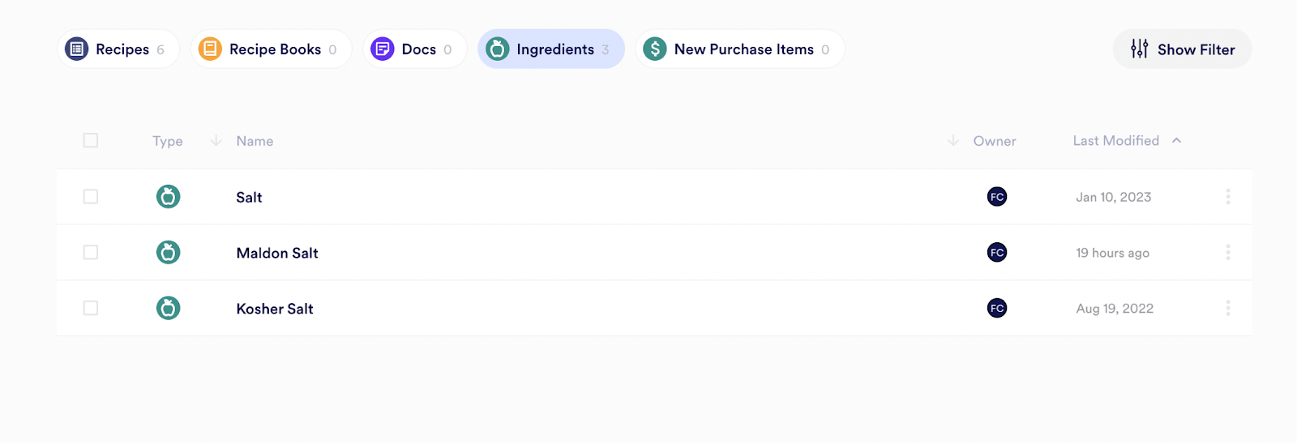Click the Maldon Salt ingredient icon

click(x=168, y=253)
